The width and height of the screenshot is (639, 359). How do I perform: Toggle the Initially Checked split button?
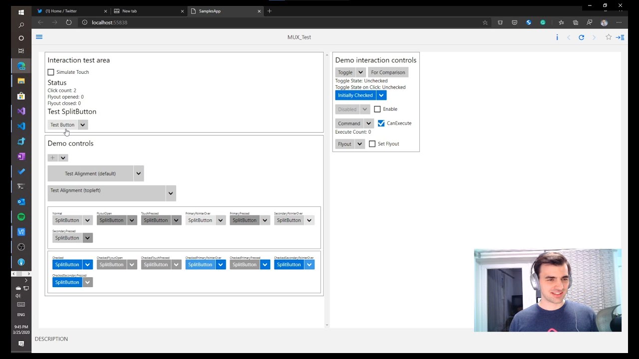click(355, 95)
